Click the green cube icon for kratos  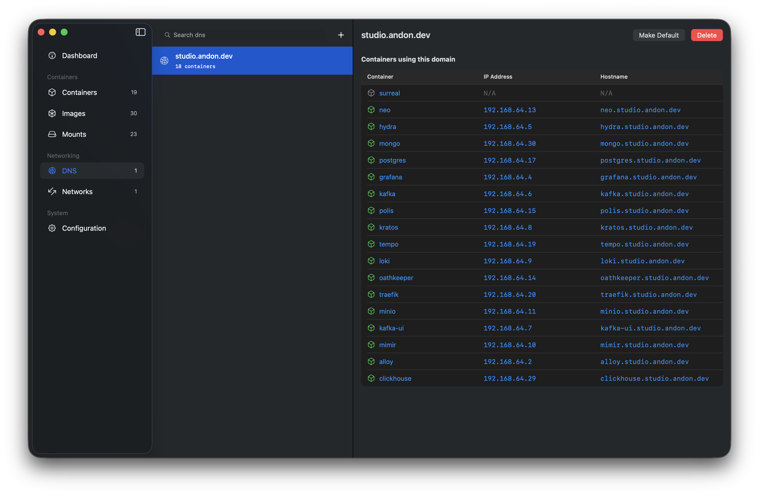pyautogui.click(x=371, y=227)
